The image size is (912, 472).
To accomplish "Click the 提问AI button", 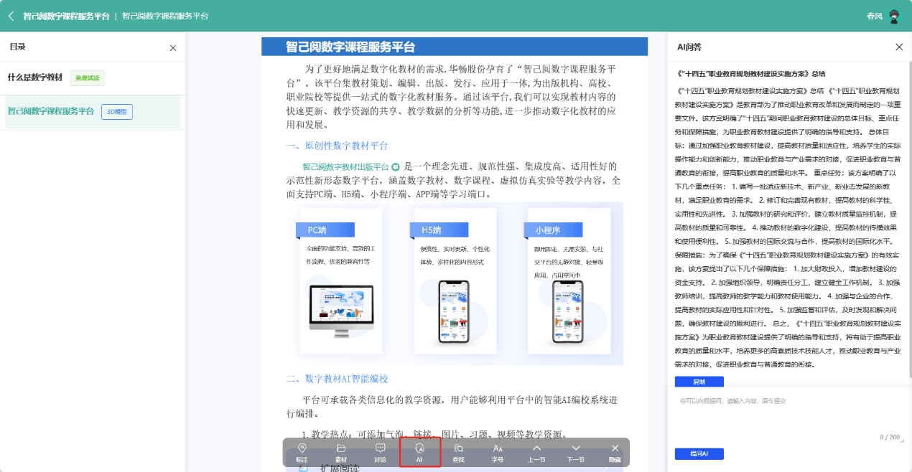I will [699, 454].
